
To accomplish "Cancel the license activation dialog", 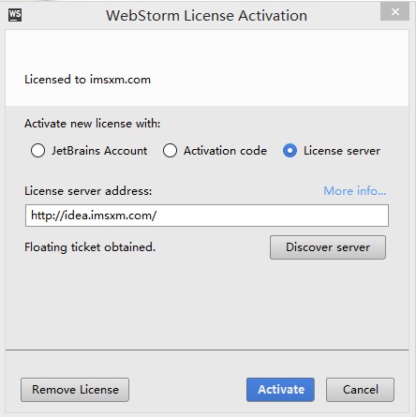I will [x=360, y=390].
